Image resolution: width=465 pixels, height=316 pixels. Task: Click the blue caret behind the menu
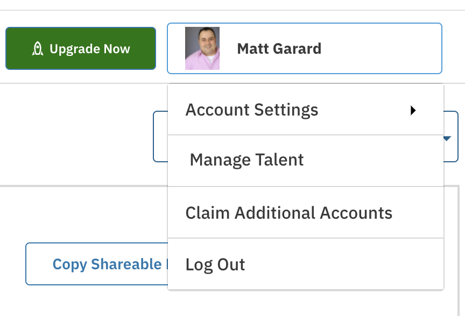click(x=447, y=138)
